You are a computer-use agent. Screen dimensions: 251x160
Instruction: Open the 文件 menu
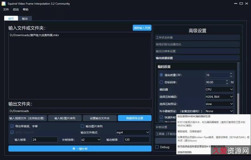(6, 10)
